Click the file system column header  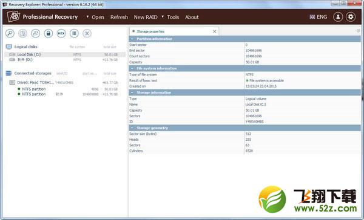tap(77, 47)
